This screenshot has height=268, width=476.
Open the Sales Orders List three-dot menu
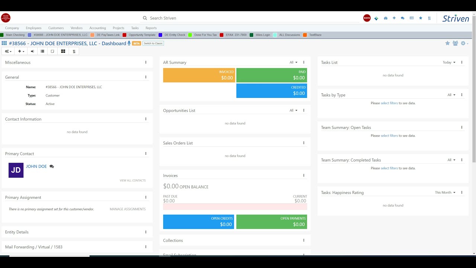(304, 143)
